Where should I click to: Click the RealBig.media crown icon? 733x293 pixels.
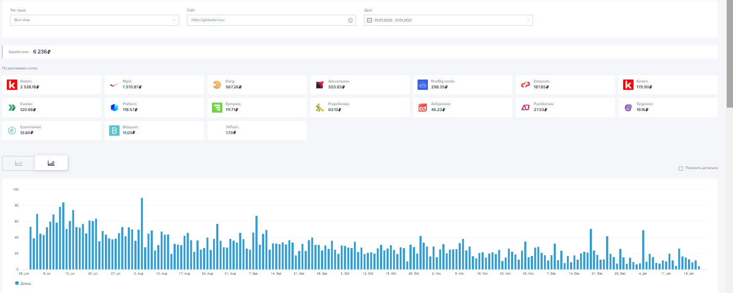pos(423,84)
